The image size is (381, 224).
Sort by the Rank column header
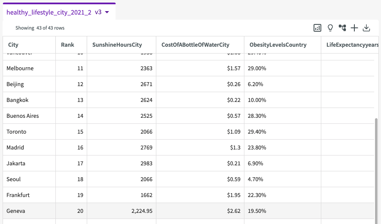[71, 45]
